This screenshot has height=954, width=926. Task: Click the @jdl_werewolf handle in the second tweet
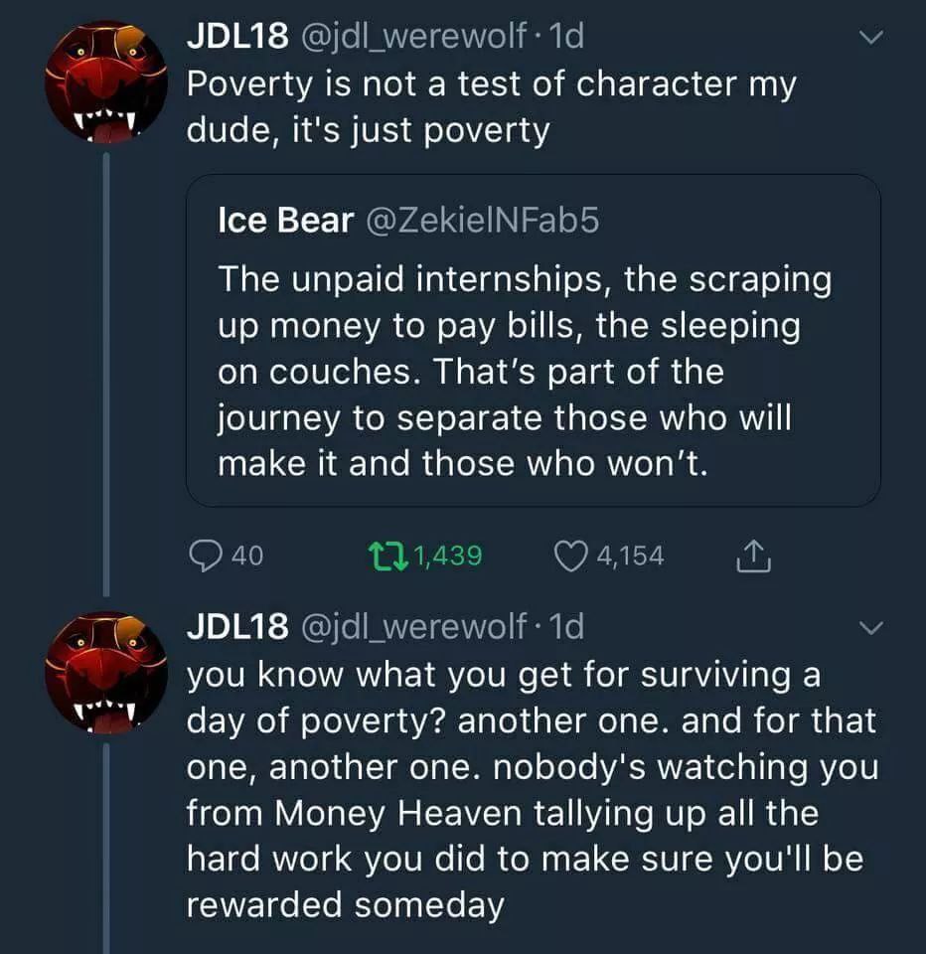(415, 627)
